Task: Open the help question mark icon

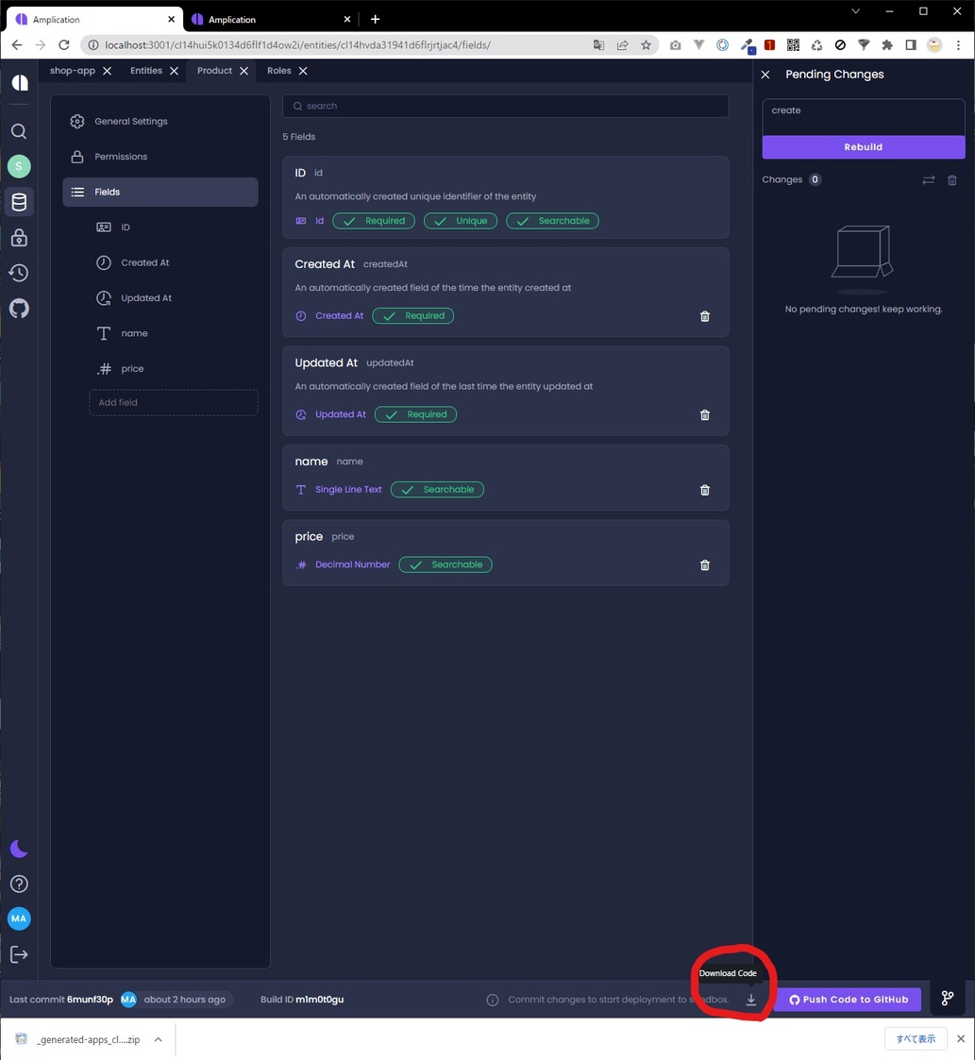Action: point(19,883)
